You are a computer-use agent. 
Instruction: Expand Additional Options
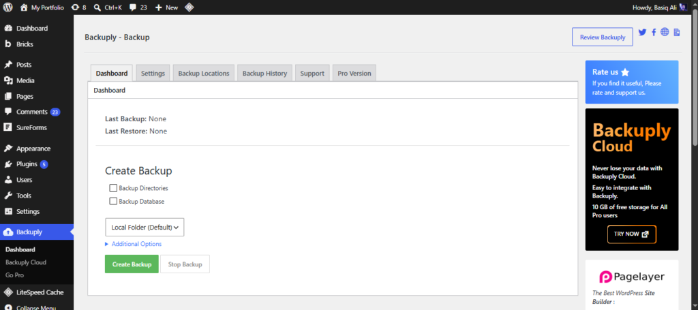(x=133, y=244)
